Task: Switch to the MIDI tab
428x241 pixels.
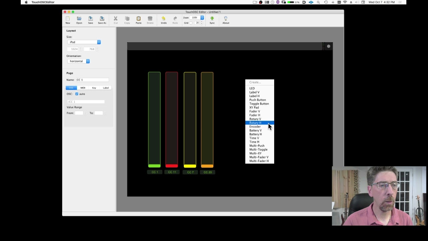Action: click(83, 88)
